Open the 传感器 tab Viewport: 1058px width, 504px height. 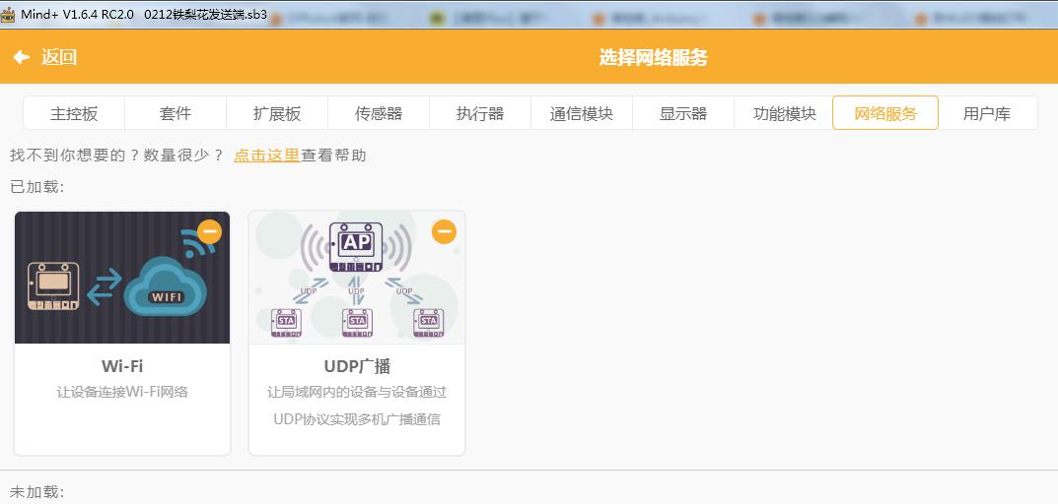click(x=379, y=113)
